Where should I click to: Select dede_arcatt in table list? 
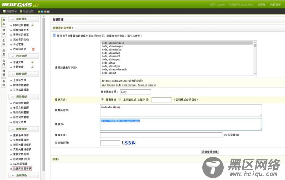[x=177, y=73]
